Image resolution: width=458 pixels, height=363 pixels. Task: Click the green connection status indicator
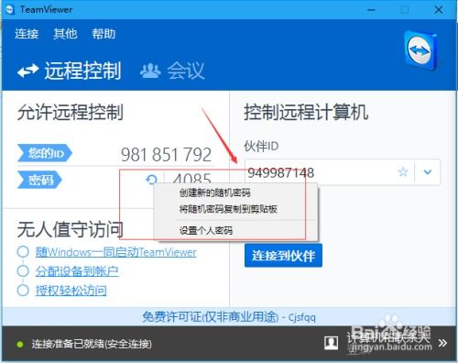pos(20,345)
